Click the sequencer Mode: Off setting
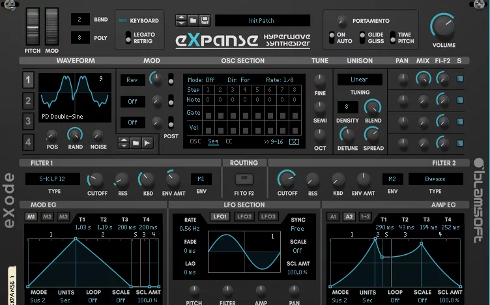Viewport: 490px width, 305px height. pos(201,80)
